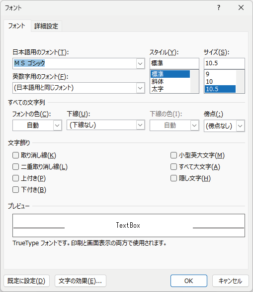Toggle すべて大文字 checkbox
Image resolution: width=253 pixels, height=292 pixels.
tap(173, 167)
